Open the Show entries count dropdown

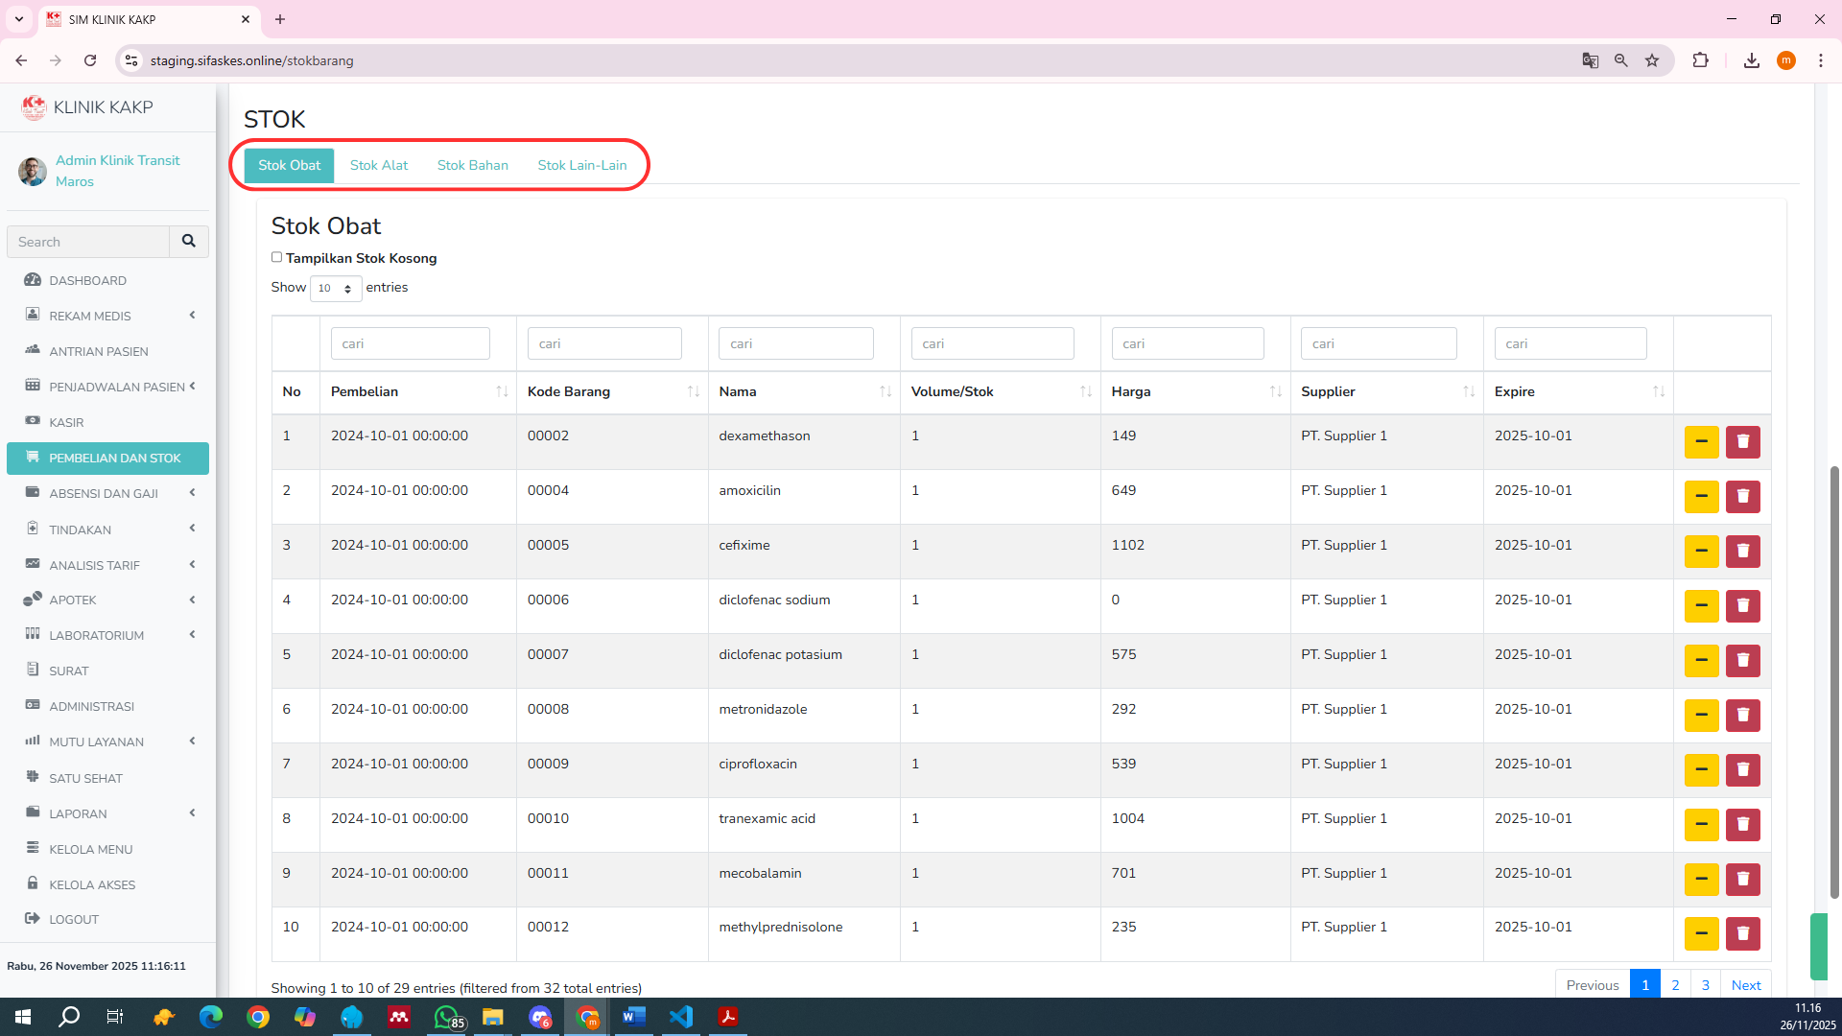click(x=335, y=288)
